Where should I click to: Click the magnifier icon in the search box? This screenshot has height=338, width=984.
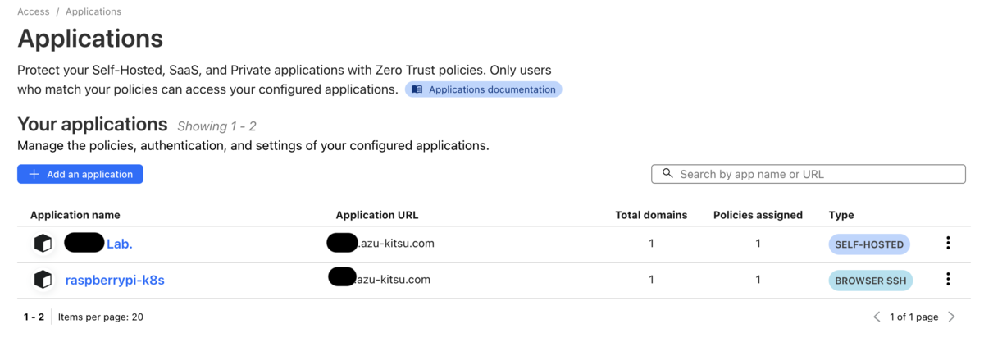tap(667, 174)
